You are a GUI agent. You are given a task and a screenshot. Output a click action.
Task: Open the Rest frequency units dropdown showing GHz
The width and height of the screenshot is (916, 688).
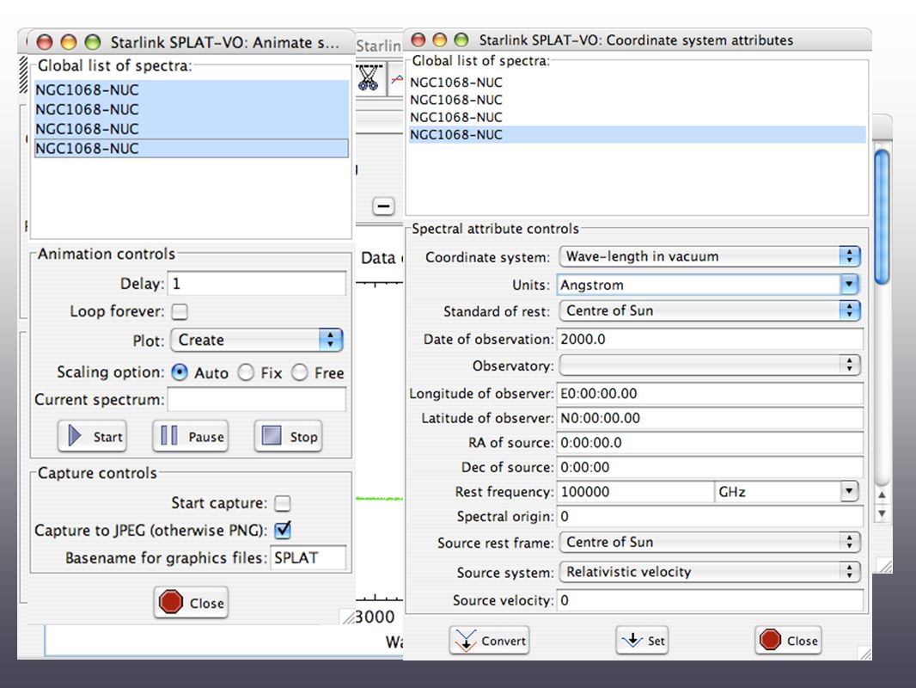[x=849, y=491]
